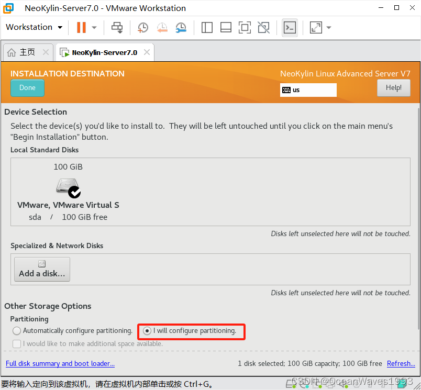The height and width of the screenshot is (390, 421).
Task: Click the stretch guest display icon
Action: tap(316, 27)
